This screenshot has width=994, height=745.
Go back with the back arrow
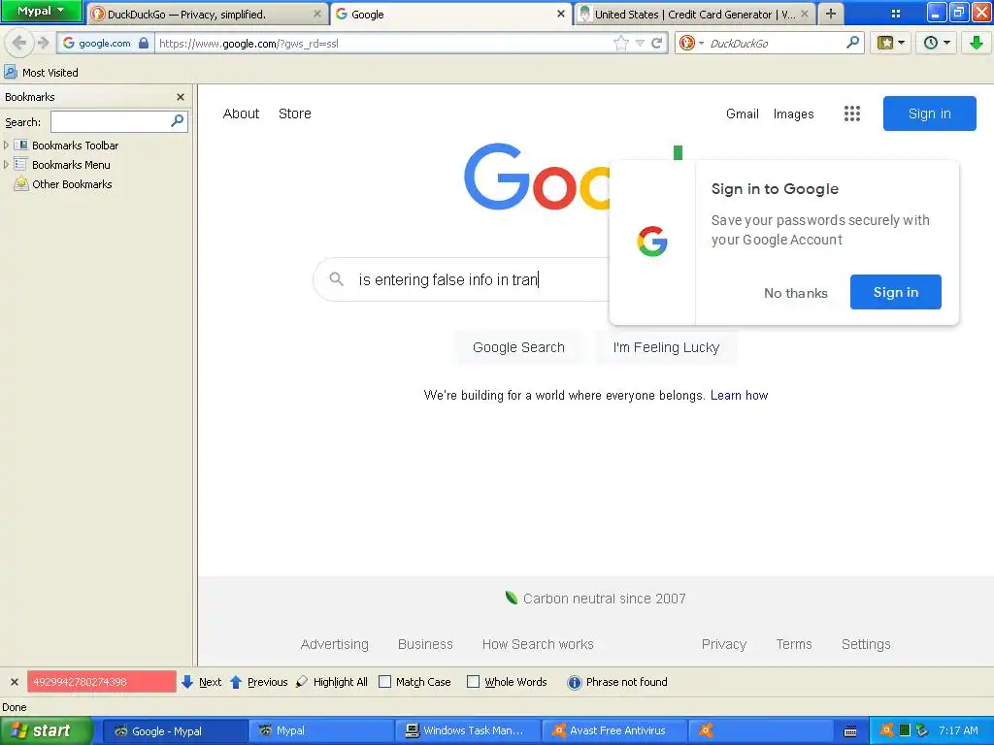19,43
